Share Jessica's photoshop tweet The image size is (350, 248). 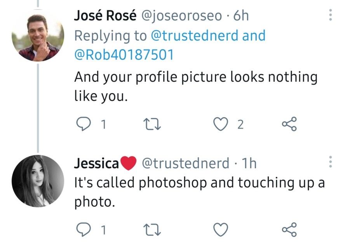click(x=289, y=229)
